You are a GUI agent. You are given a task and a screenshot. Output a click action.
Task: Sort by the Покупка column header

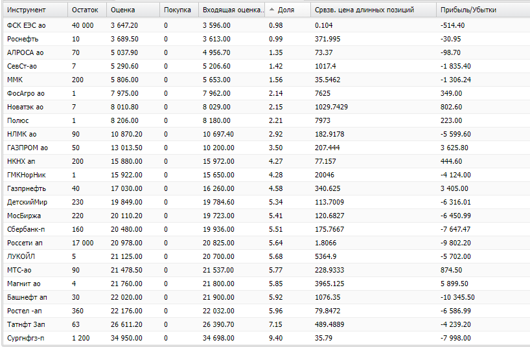pos(179,10)
